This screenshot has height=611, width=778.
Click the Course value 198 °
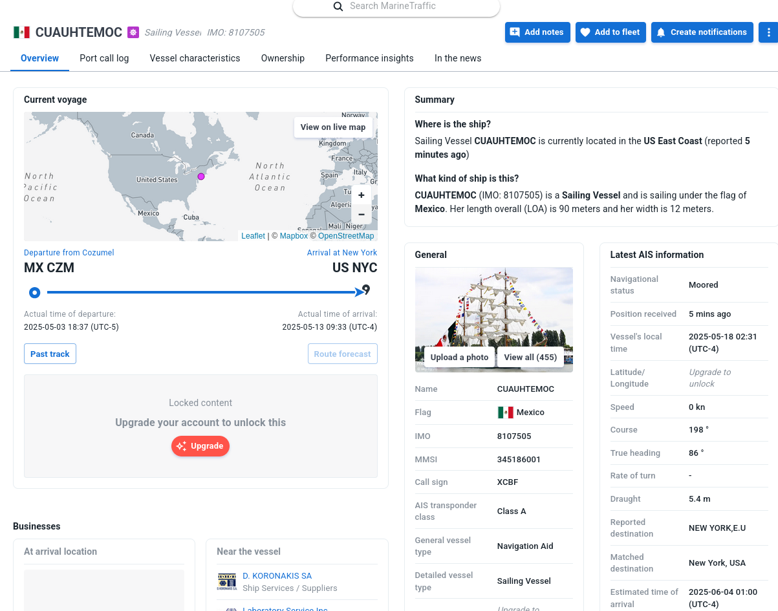pyautogui.click(x=699, y=430)
